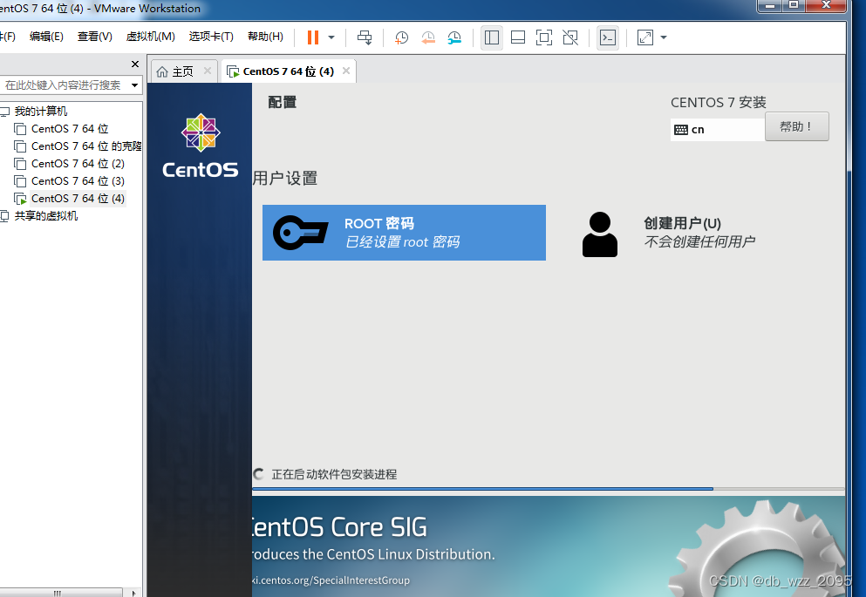Image resolution: width=866 pixels, height=597 pixels.
Task: Click the keyboard icon beside cn
Action: [681, 130]
